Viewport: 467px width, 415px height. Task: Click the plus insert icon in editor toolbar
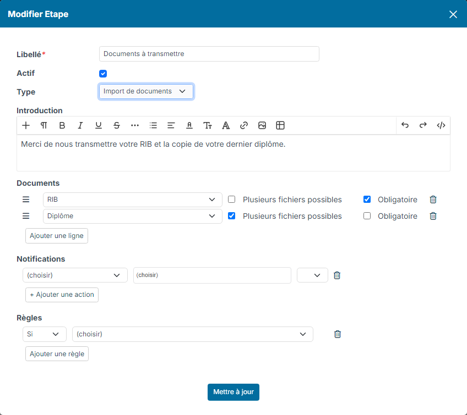[x=26, y=125]
